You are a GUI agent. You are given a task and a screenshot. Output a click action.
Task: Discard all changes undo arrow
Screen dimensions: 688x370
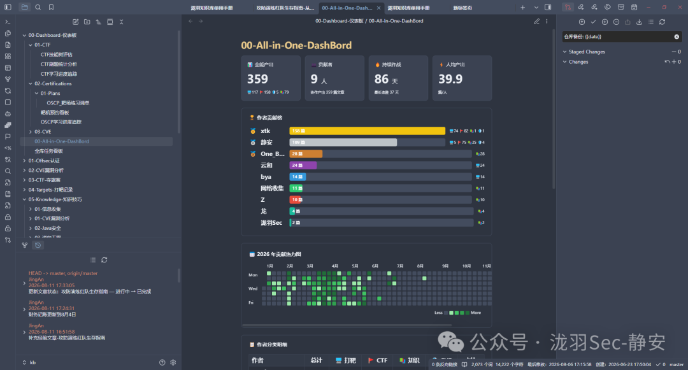667,62
